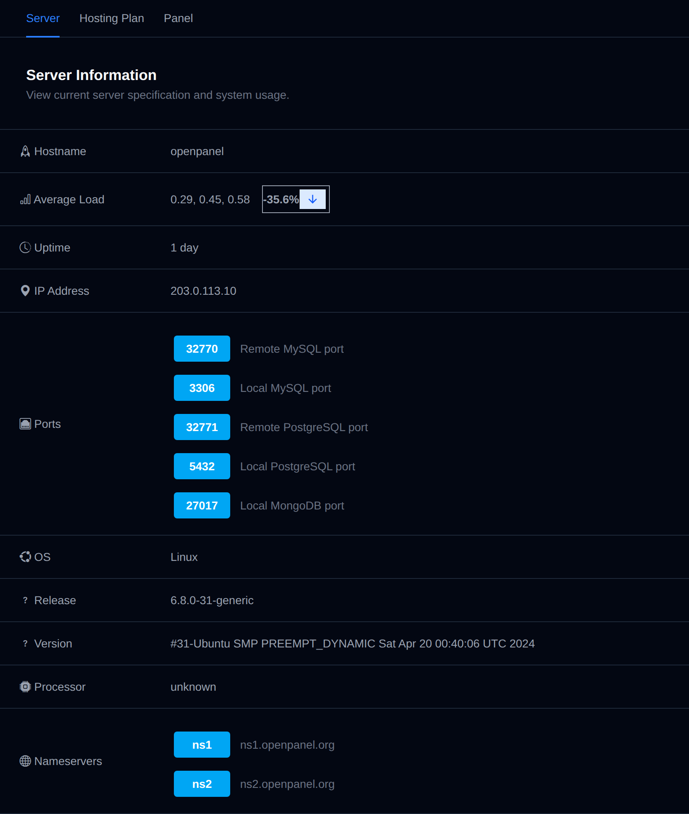
Task: Click the 5432 Local PostgreSQL port badge
Action: click(202, 466)
